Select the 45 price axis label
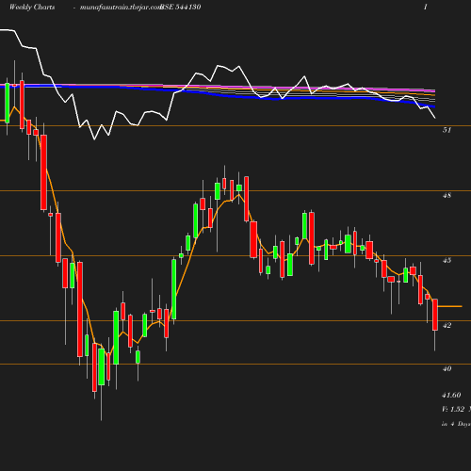This screenshot has height=471, width=471. tap(447, 260)
